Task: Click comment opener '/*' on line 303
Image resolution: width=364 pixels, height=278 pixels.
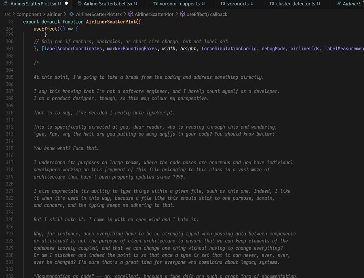Action: click(x=36, y=63)
